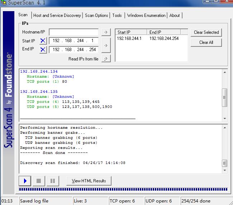Switch to the Scan tab
233x205 pixels.
tap(23, 15)
